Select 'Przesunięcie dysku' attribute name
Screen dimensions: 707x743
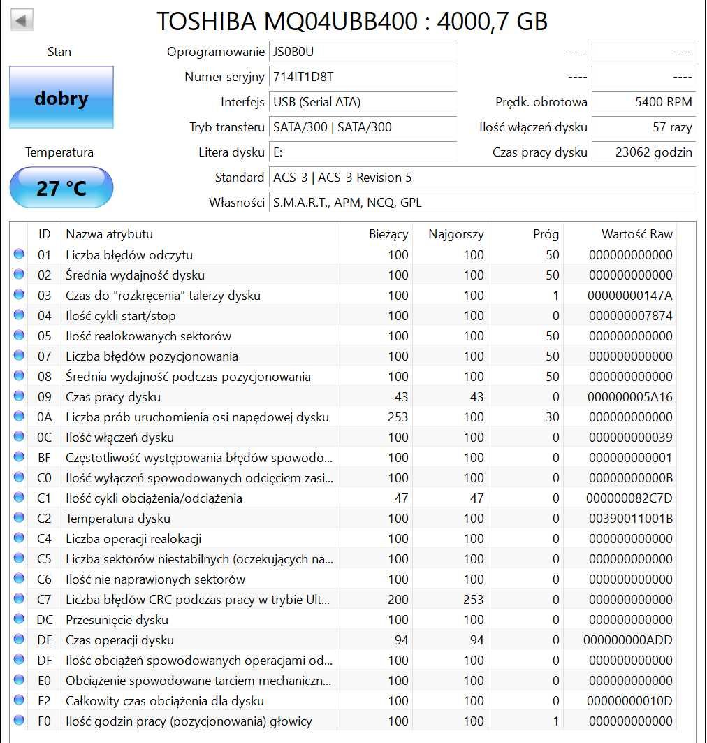[117, 620]
